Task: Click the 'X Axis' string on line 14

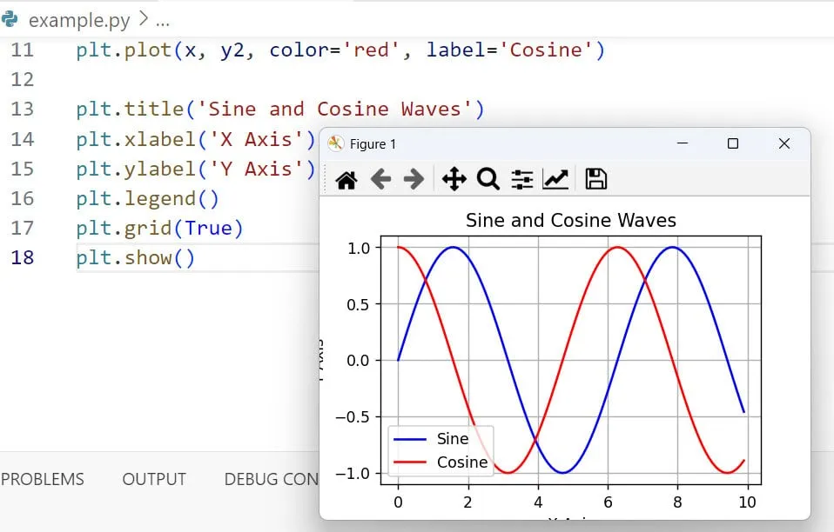Action: [257, 140]
